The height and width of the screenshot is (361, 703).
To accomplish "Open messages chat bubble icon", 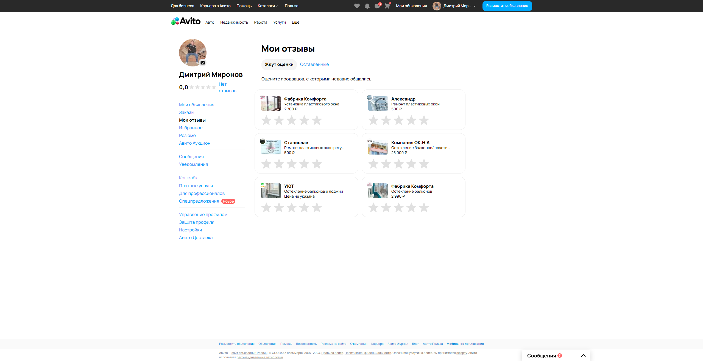I will (x=377, y=6).
